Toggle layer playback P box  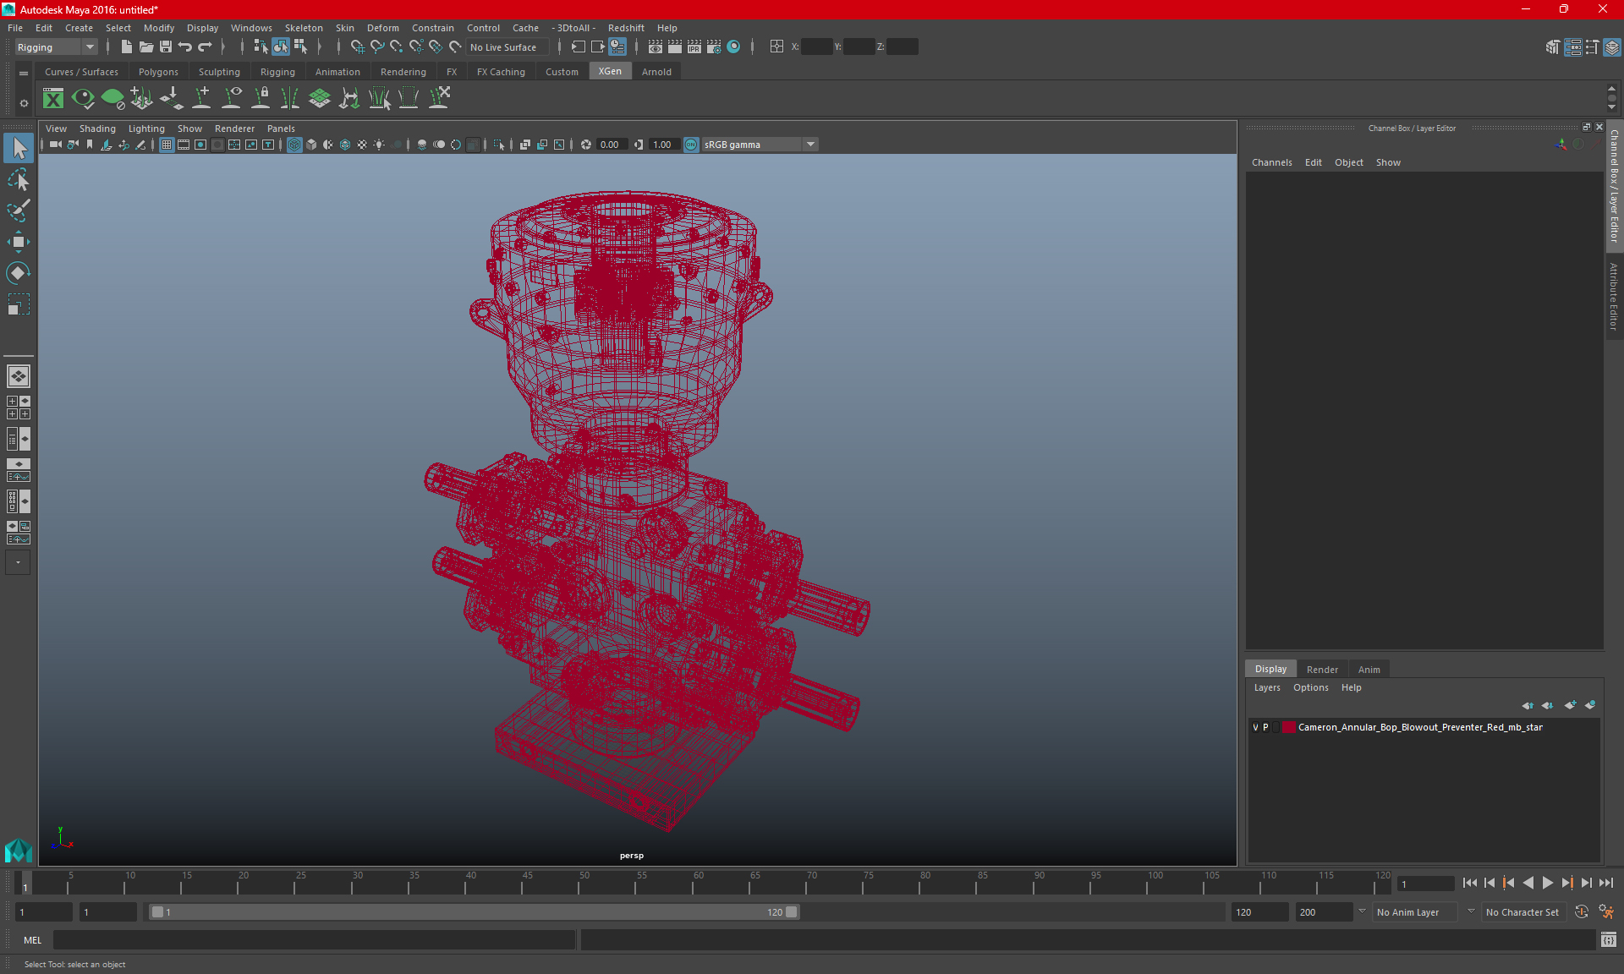coord(1266,727)
